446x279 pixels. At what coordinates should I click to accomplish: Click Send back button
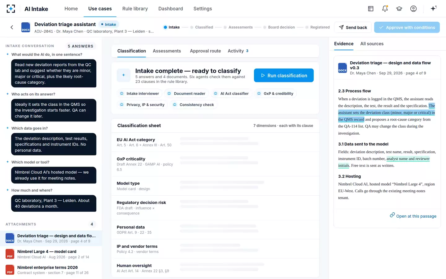(353, 27)
